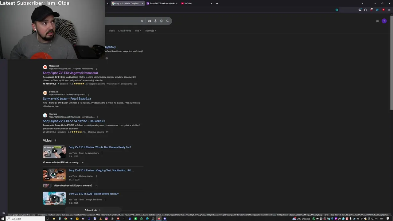The image size is (393, 221).
Task: Open Sony zv e10 bazar Bazoš.cz link
Action: coord(67,99)
